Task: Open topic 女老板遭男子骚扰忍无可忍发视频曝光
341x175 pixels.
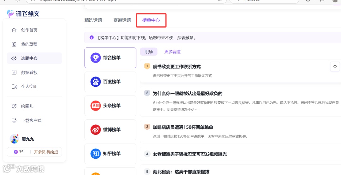Action: [x=190, y=154]
